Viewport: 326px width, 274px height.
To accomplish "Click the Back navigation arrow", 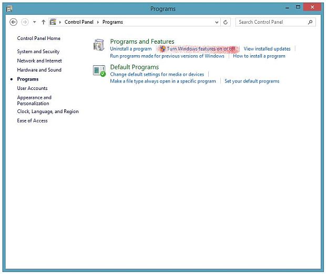I will click(13, 22).
